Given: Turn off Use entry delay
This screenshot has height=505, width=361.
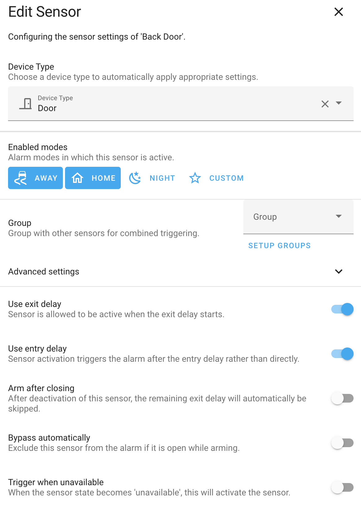Looking at the screenshot, I should (x=342, y=354).
